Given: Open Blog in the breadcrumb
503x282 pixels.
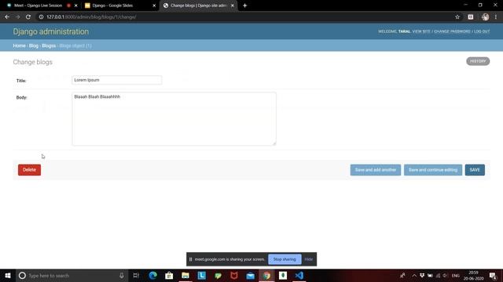Looking at the screenshot, I should (33, 45).
